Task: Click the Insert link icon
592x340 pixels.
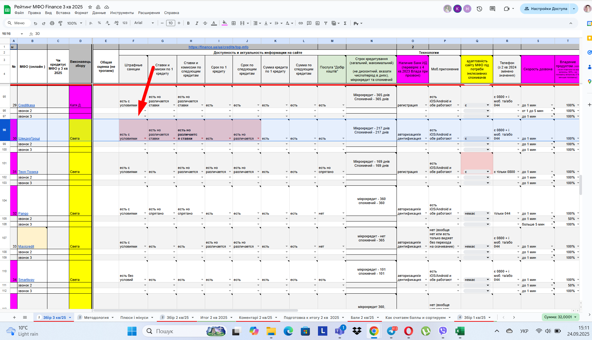Action: click(x=301, y=23)
